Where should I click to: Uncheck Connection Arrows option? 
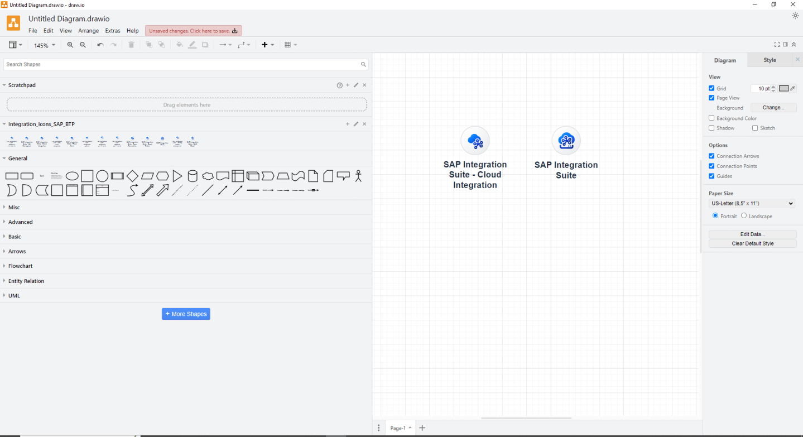pyautogui.click(x=711, y=156)
